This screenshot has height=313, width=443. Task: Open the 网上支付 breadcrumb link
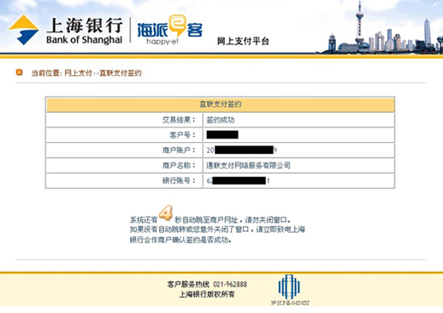[x=78, y=73]
